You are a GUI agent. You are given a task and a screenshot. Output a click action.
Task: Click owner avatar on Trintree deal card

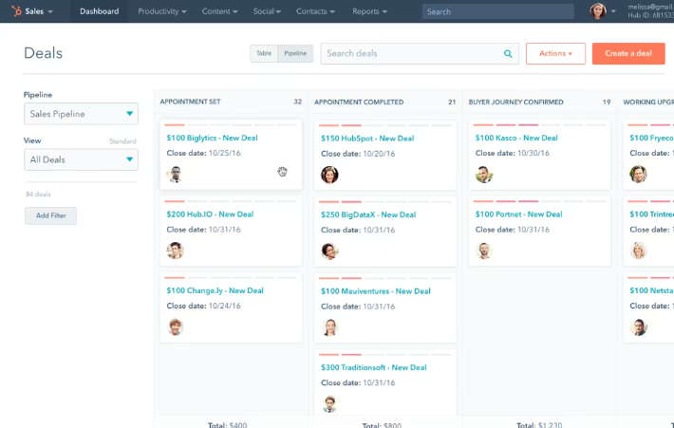click(638, 251)
